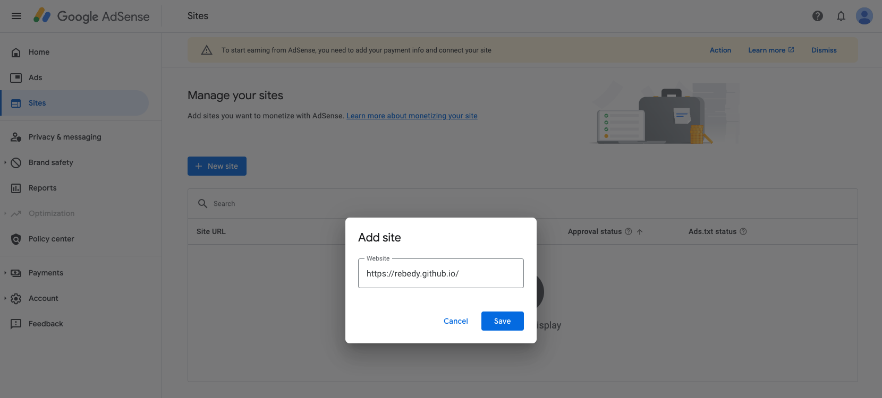Image resolution: width=882 pixels, height=398 pixels.
Task: Open the Help question mark icon
Action: [818, 16]
